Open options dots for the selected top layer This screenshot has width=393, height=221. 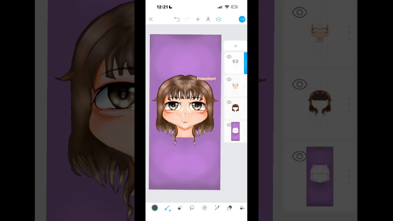245,63
